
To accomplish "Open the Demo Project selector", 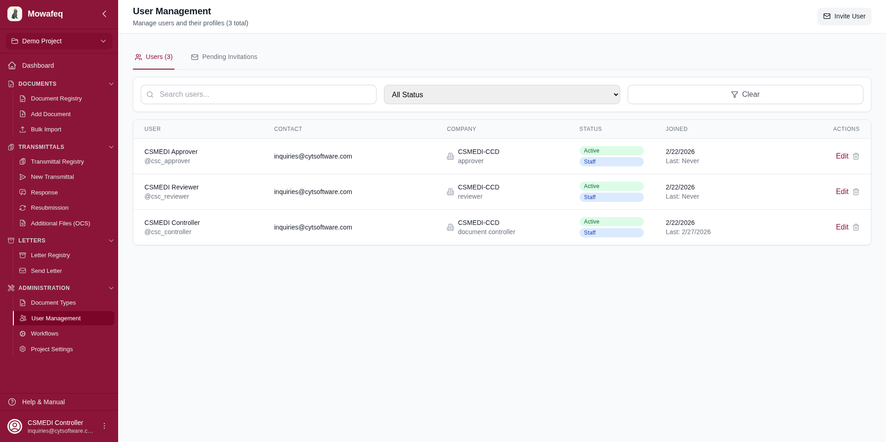I will pos(59,41).
